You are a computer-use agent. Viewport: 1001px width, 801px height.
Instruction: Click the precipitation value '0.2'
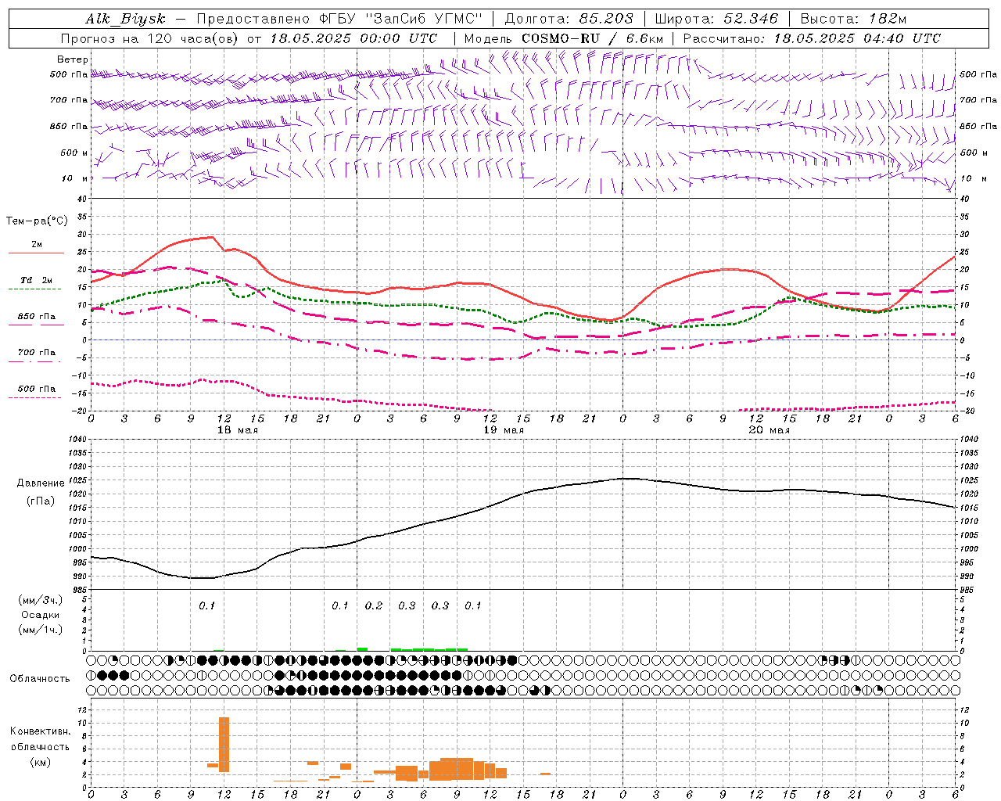[x=374, y=606]
